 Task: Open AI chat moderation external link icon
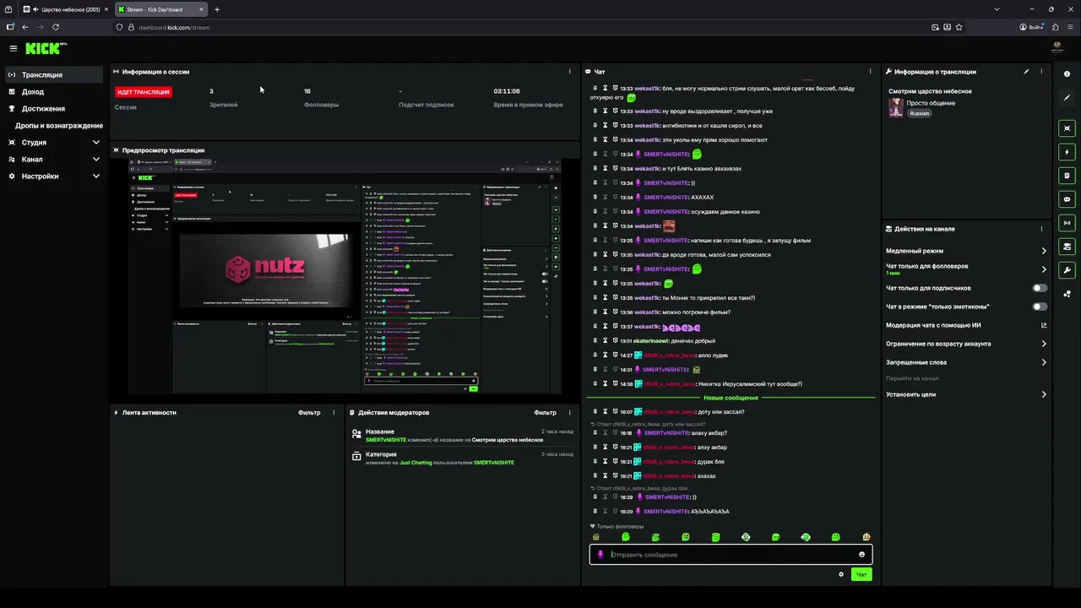1044,325
